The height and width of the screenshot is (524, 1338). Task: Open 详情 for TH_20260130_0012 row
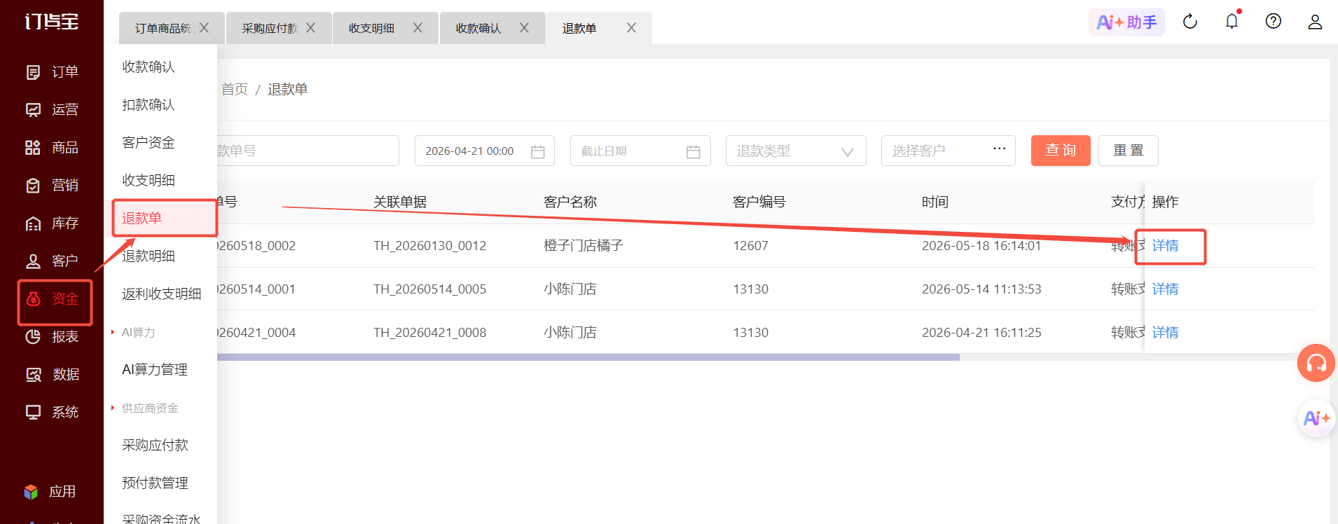click(1165, 246)
